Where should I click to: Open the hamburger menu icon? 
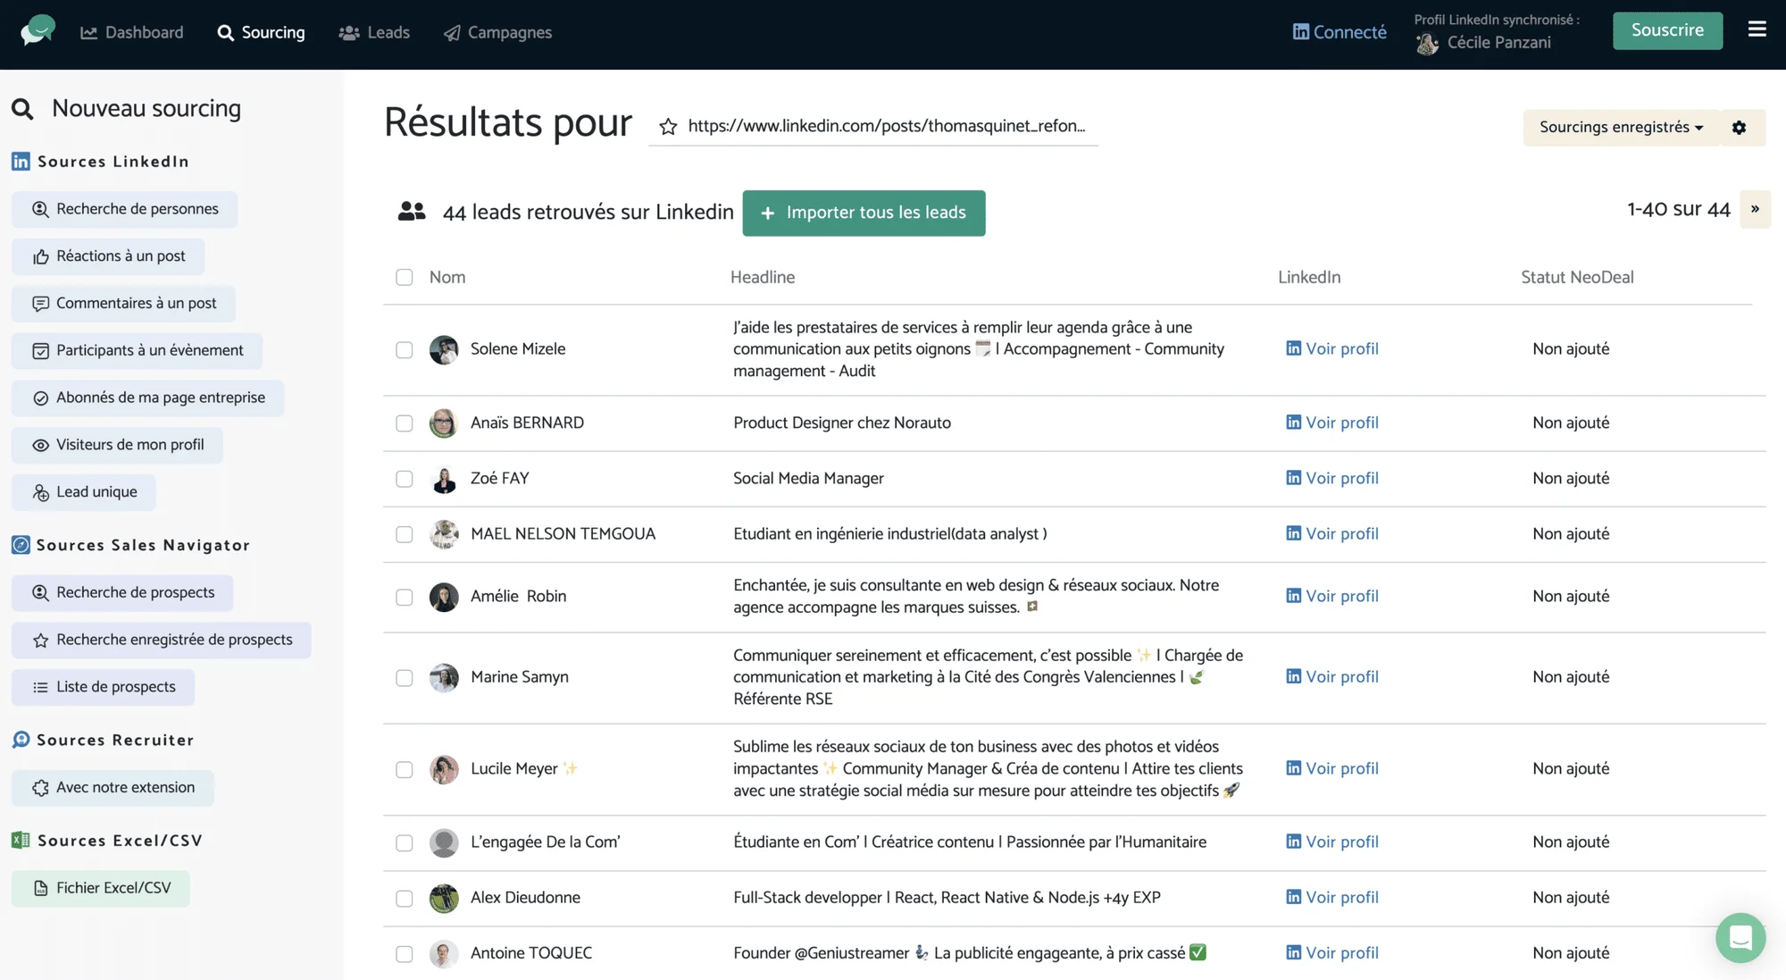pos(1757,29)
